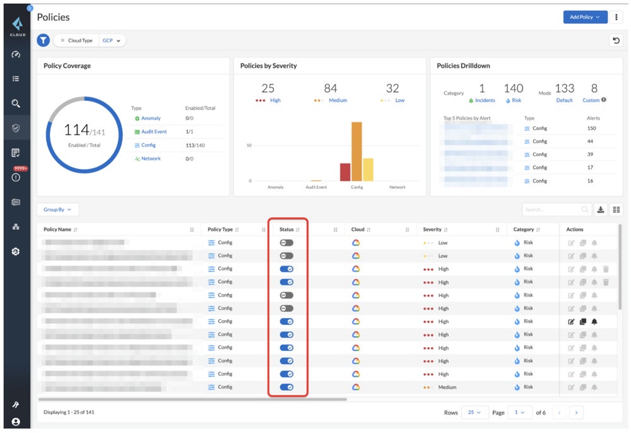The image size is (631, 433).
Task: Click the blue filter funnel icon
Action: (42, 40)
